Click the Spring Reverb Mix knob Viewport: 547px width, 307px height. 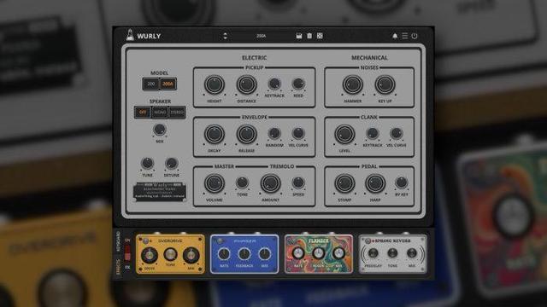pos(412,253)
